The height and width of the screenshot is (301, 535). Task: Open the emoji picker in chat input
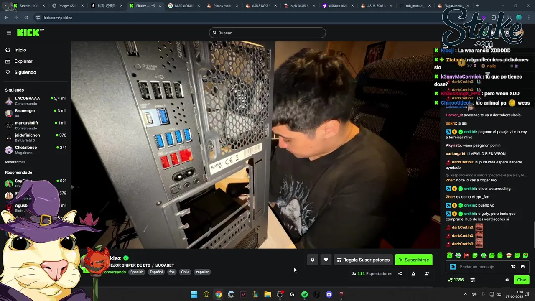pos(522,267)
